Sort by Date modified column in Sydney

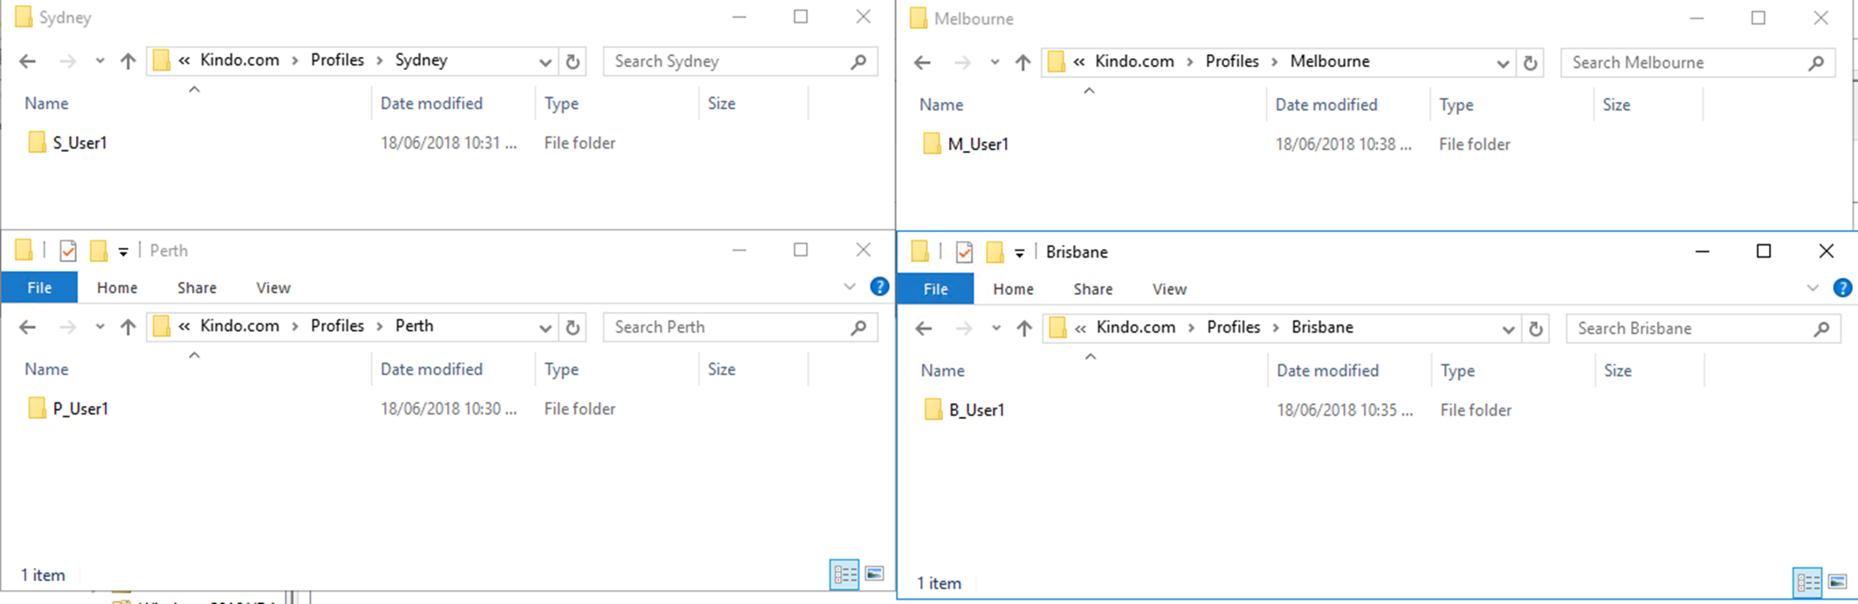[431, 103]
